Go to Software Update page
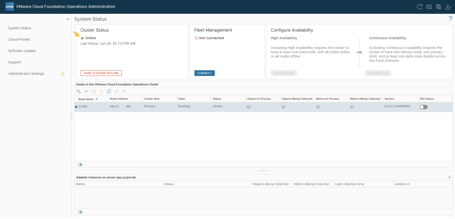The width and height of the screenshot is (455, 219). tap(22, 51)
